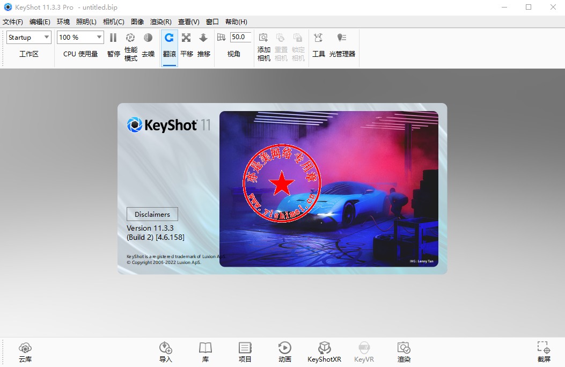The image size is (565, 367).
Task: Open the CPU usage 100% dropdown
Action: click(x=80, y=38)
